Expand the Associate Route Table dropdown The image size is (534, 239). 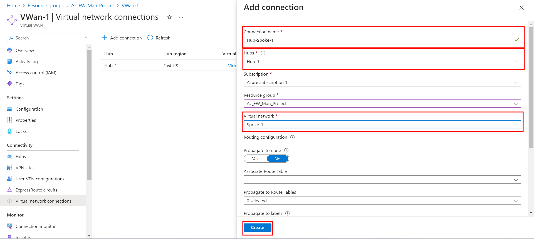pos(382,180)
